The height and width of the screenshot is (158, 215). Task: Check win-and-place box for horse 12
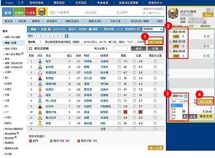(155, 123)
